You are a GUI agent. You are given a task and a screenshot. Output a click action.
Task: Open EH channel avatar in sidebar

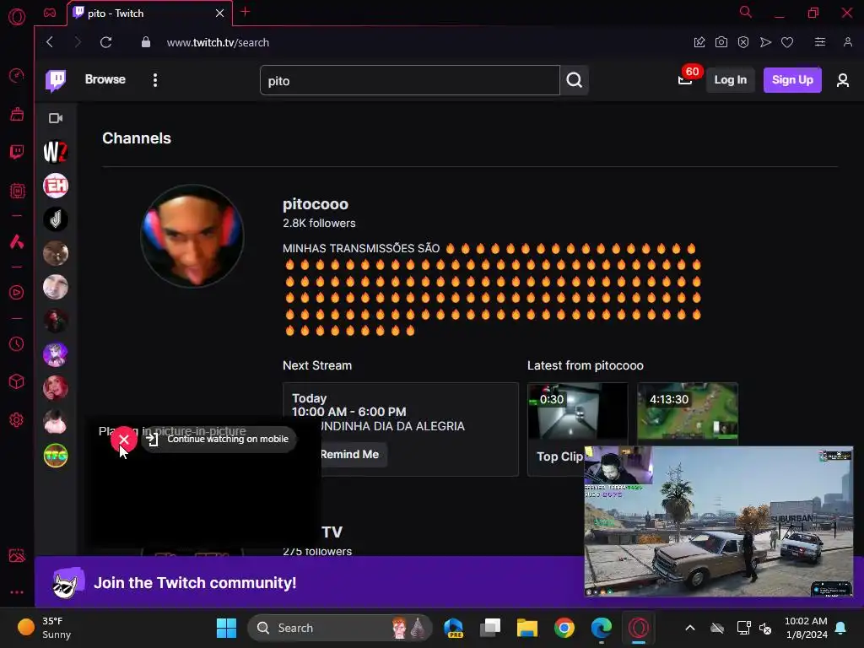pos(56,186)
